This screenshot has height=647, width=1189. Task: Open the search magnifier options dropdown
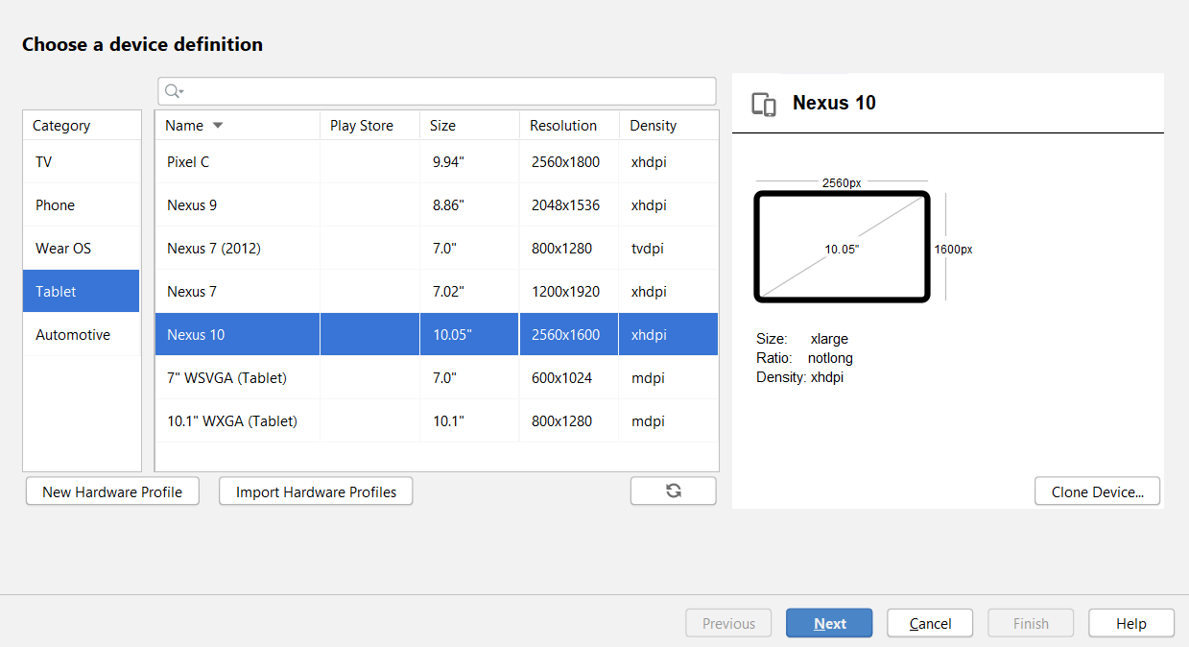point(174,91)
